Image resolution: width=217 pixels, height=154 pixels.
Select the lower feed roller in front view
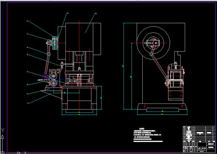pos(53,83)
